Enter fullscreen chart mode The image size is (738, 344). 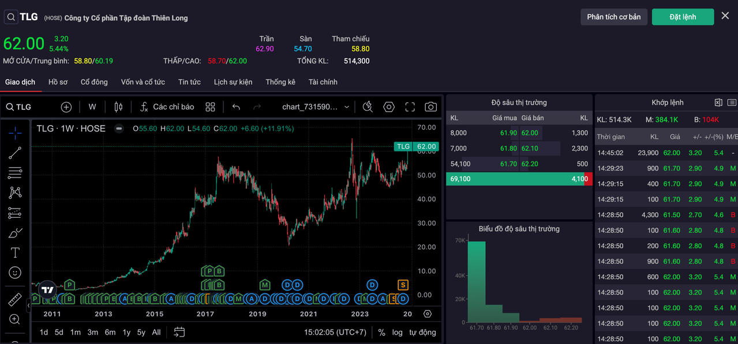coord(410,107)
